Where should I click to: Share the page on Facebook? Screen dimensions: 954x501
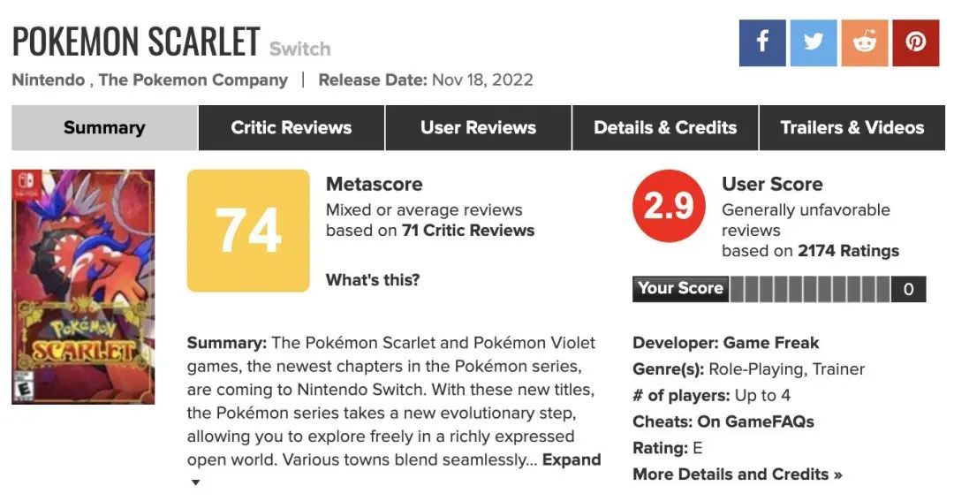coord(762,42)
